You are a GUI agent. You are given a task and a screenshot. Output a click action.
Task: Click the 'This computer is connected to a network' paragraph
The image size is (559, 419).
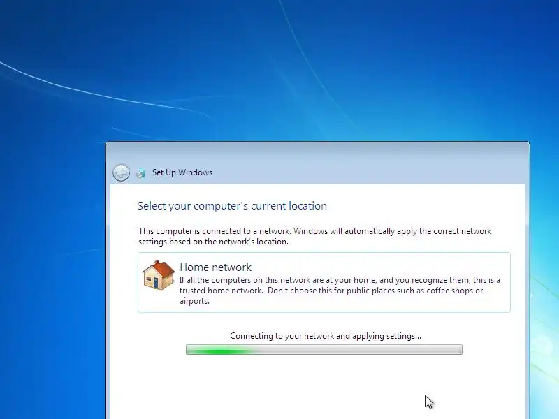315,236
